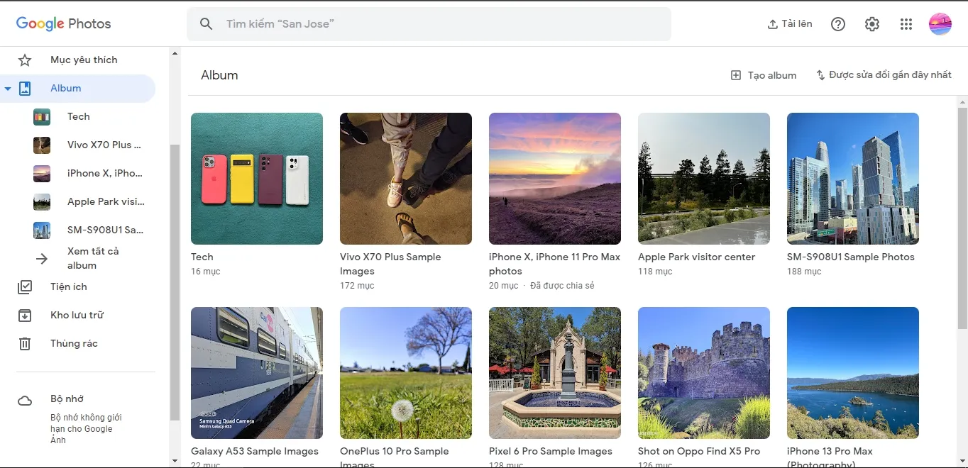Click the Tiện ích checkmark icon
This screenshot has height=468, width=968.
[x=25, y=287]
